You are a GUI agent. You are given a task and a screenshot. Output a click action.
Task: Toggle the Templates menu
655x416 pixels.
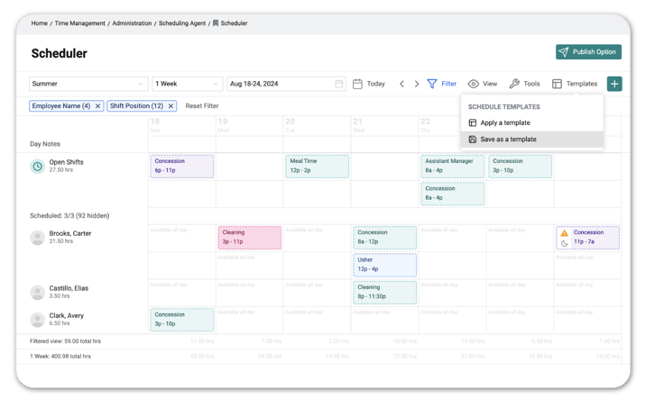click(582, 84)
